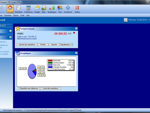Open the Assistance help icon
150x113 pixels.
click(x=68, y=9)
